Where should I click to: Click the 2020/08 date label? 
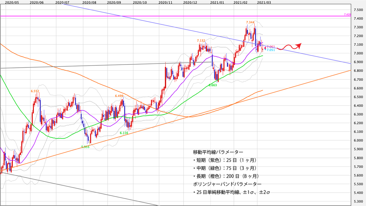tap(89, 2)
